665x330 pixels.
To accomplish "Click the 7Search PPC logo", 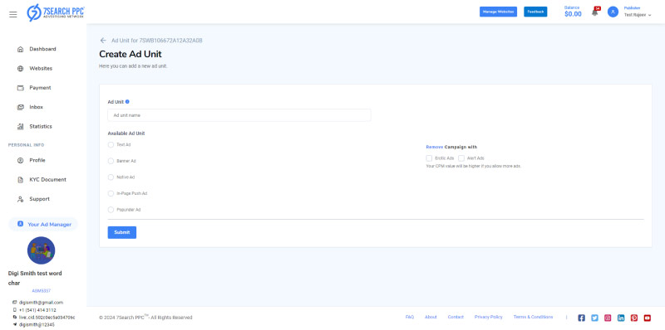I will pos(56,12).
